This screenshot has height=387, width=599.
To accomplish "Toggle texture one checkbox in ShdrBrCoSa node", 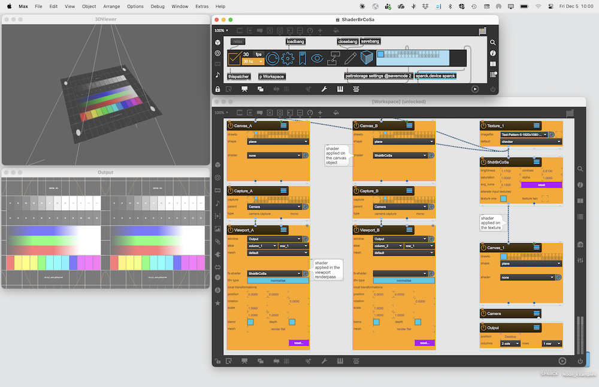I will 503,198.
